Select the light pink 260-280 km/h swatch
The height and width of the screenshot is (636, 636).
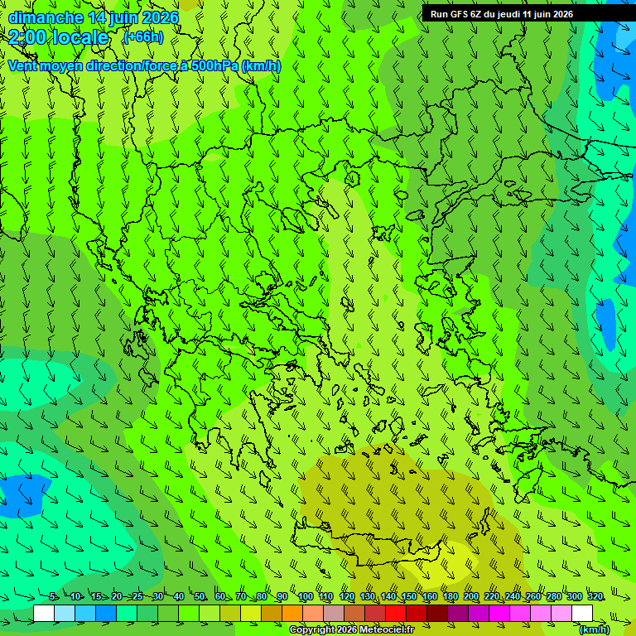pos(540,613)
